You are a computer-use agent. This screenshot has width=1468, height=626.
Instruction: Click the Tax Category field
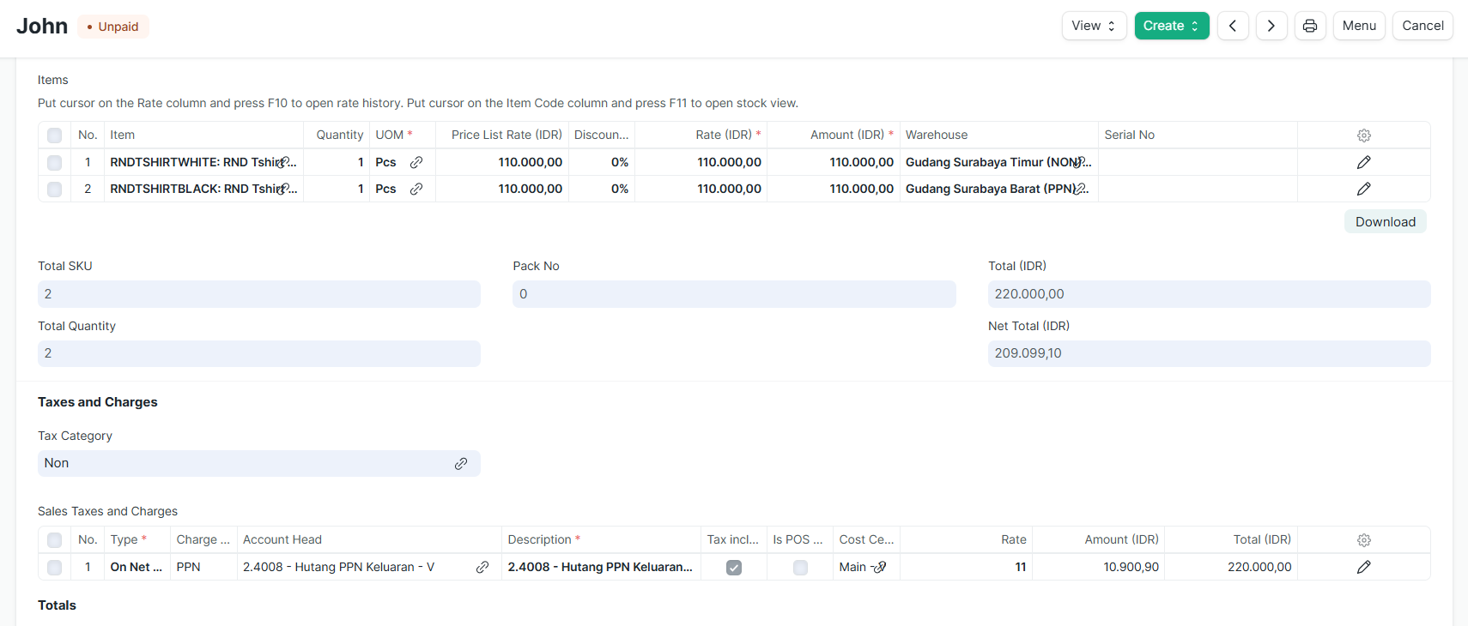pyautogui.click(x=259, y=463)
